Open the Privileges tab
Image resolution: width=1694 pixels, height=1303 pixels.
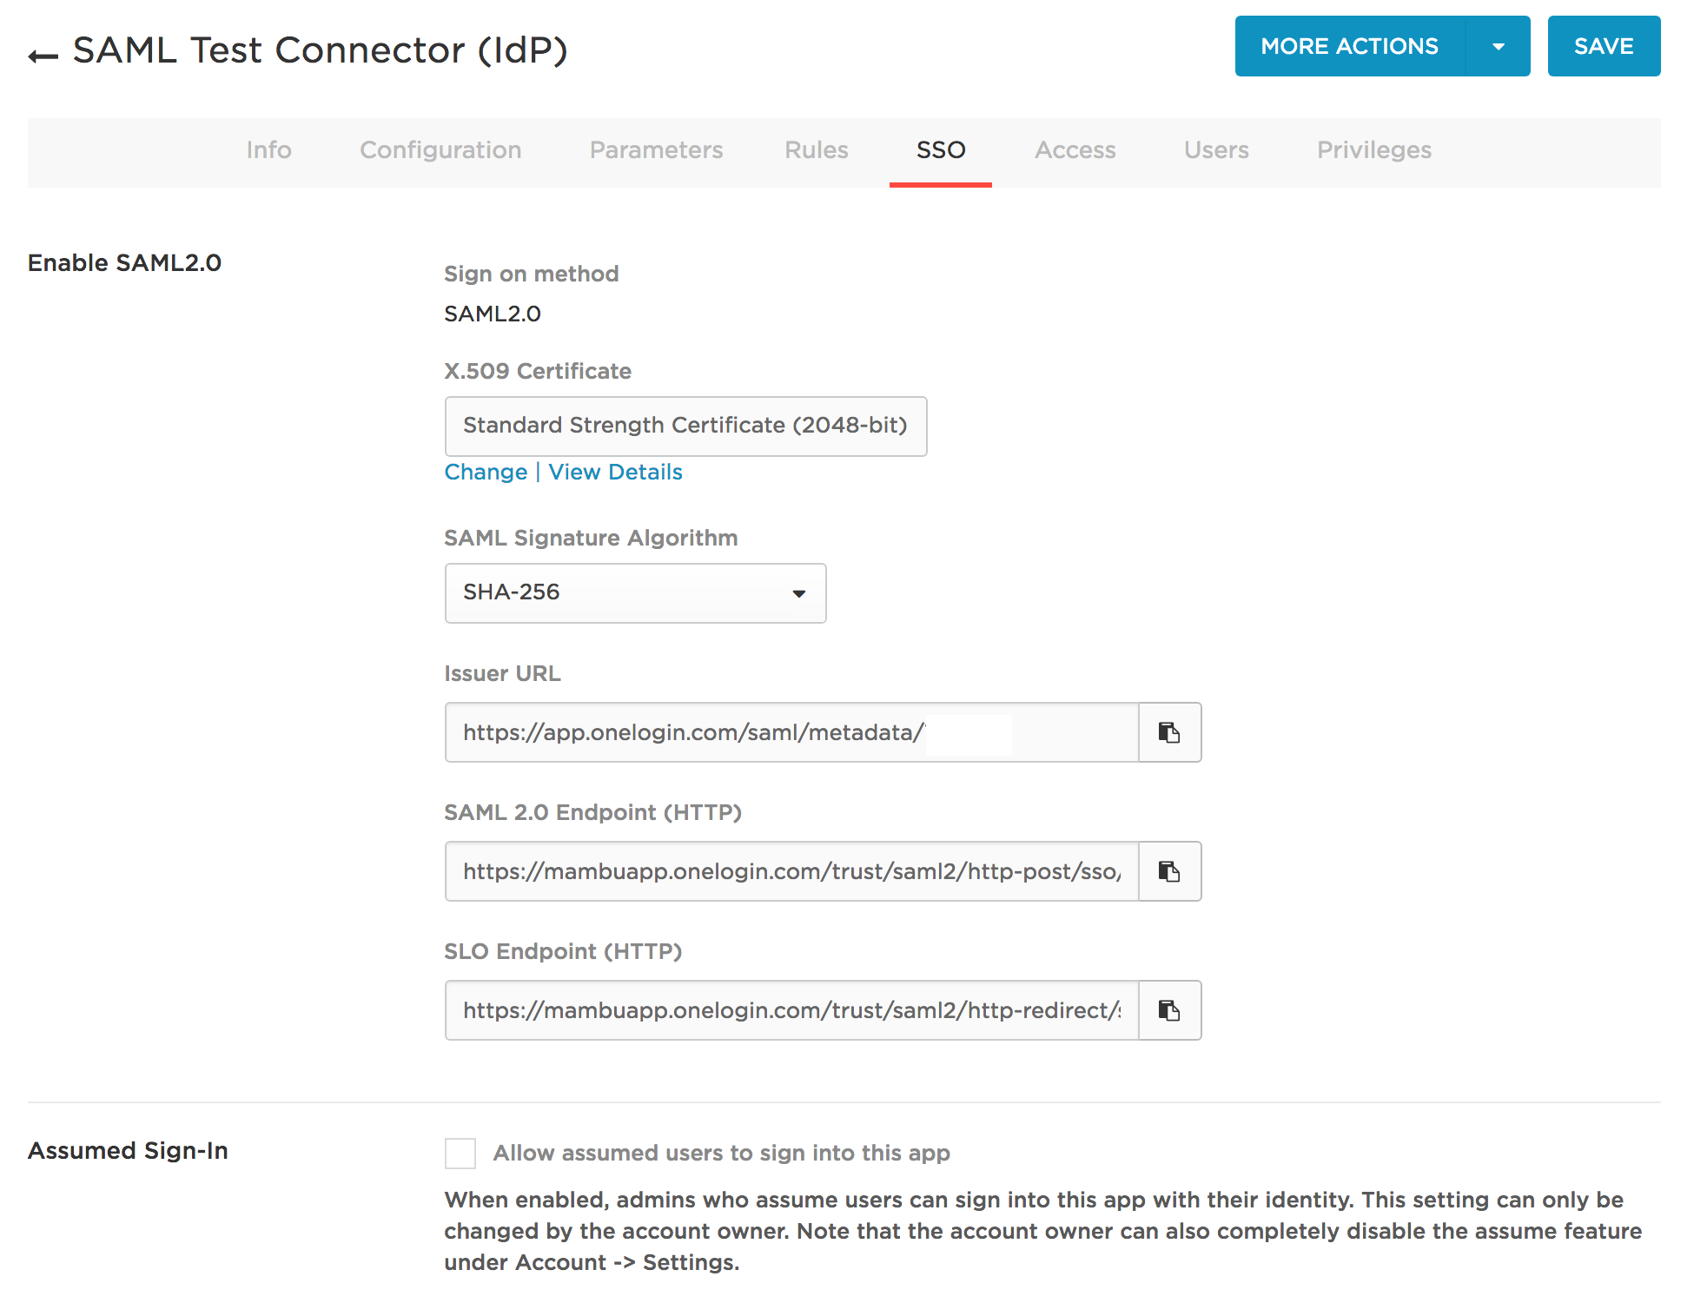click(x=1373, y=150)
